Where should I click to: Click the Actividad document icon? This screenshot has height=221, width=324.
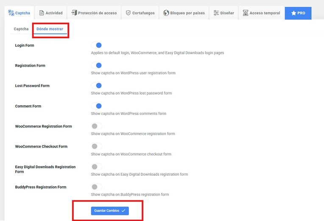pos(42,13)
